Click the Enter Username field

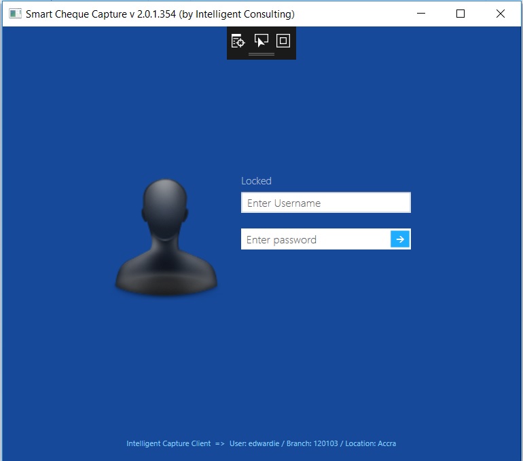click(x=326, y=203)
